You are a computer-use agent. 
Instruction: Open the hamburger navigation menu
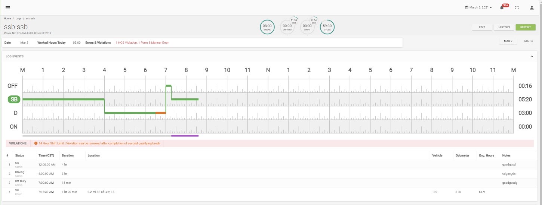[8, 7]
